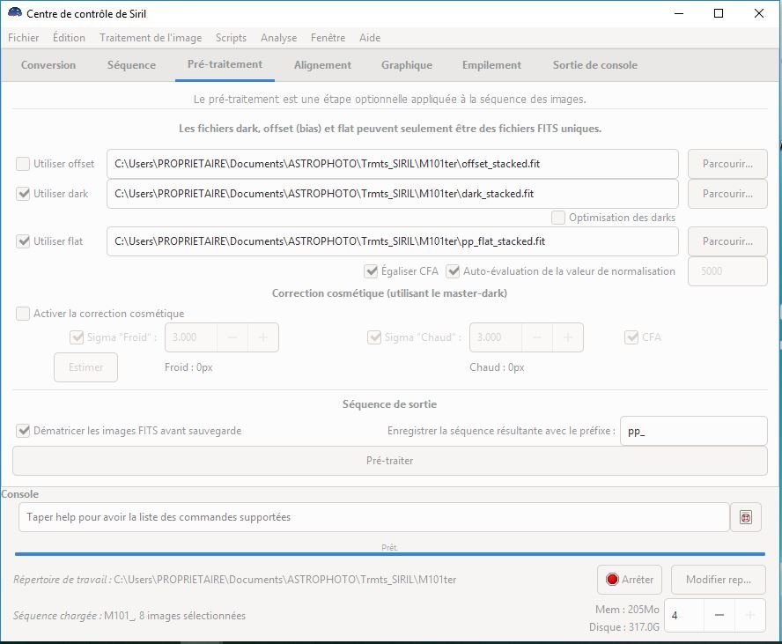The image size is (782, 644).
Task: Toggle the Utiliser flat checkbox
Action: point(23,241)
